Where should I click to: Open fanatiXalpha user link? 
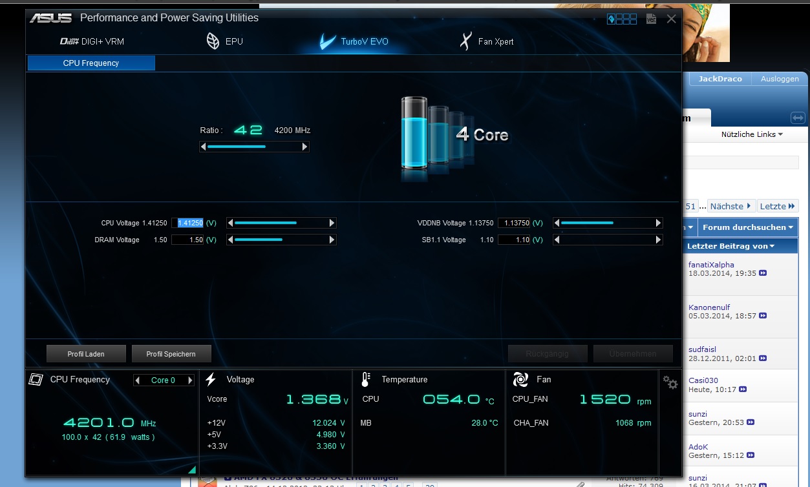point(711,265)
